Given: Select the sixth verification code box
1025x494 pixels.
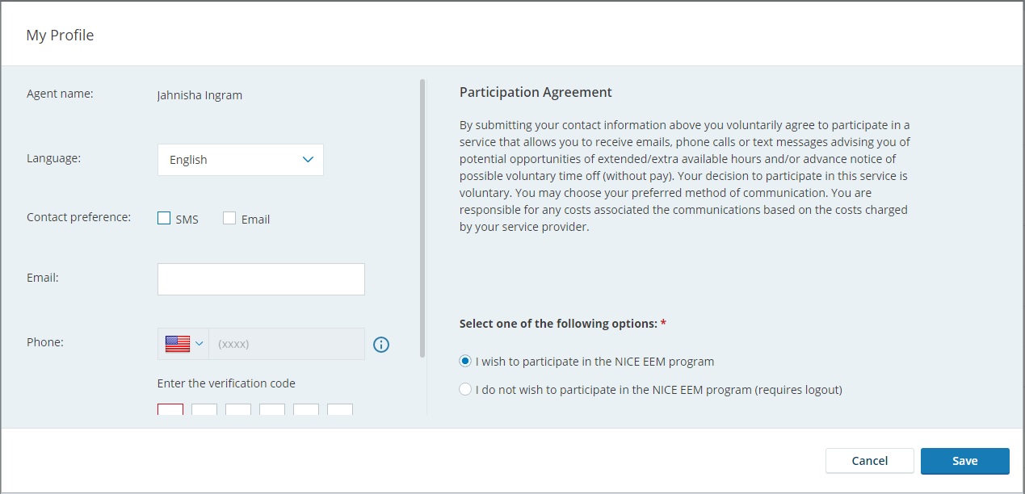Looking at the screenshot, I should (340, 409).
